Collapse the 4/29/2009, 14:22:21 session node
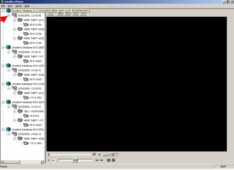Image resolution: width=234 pixels, height=170 pixels. click(x=9, y=107)
